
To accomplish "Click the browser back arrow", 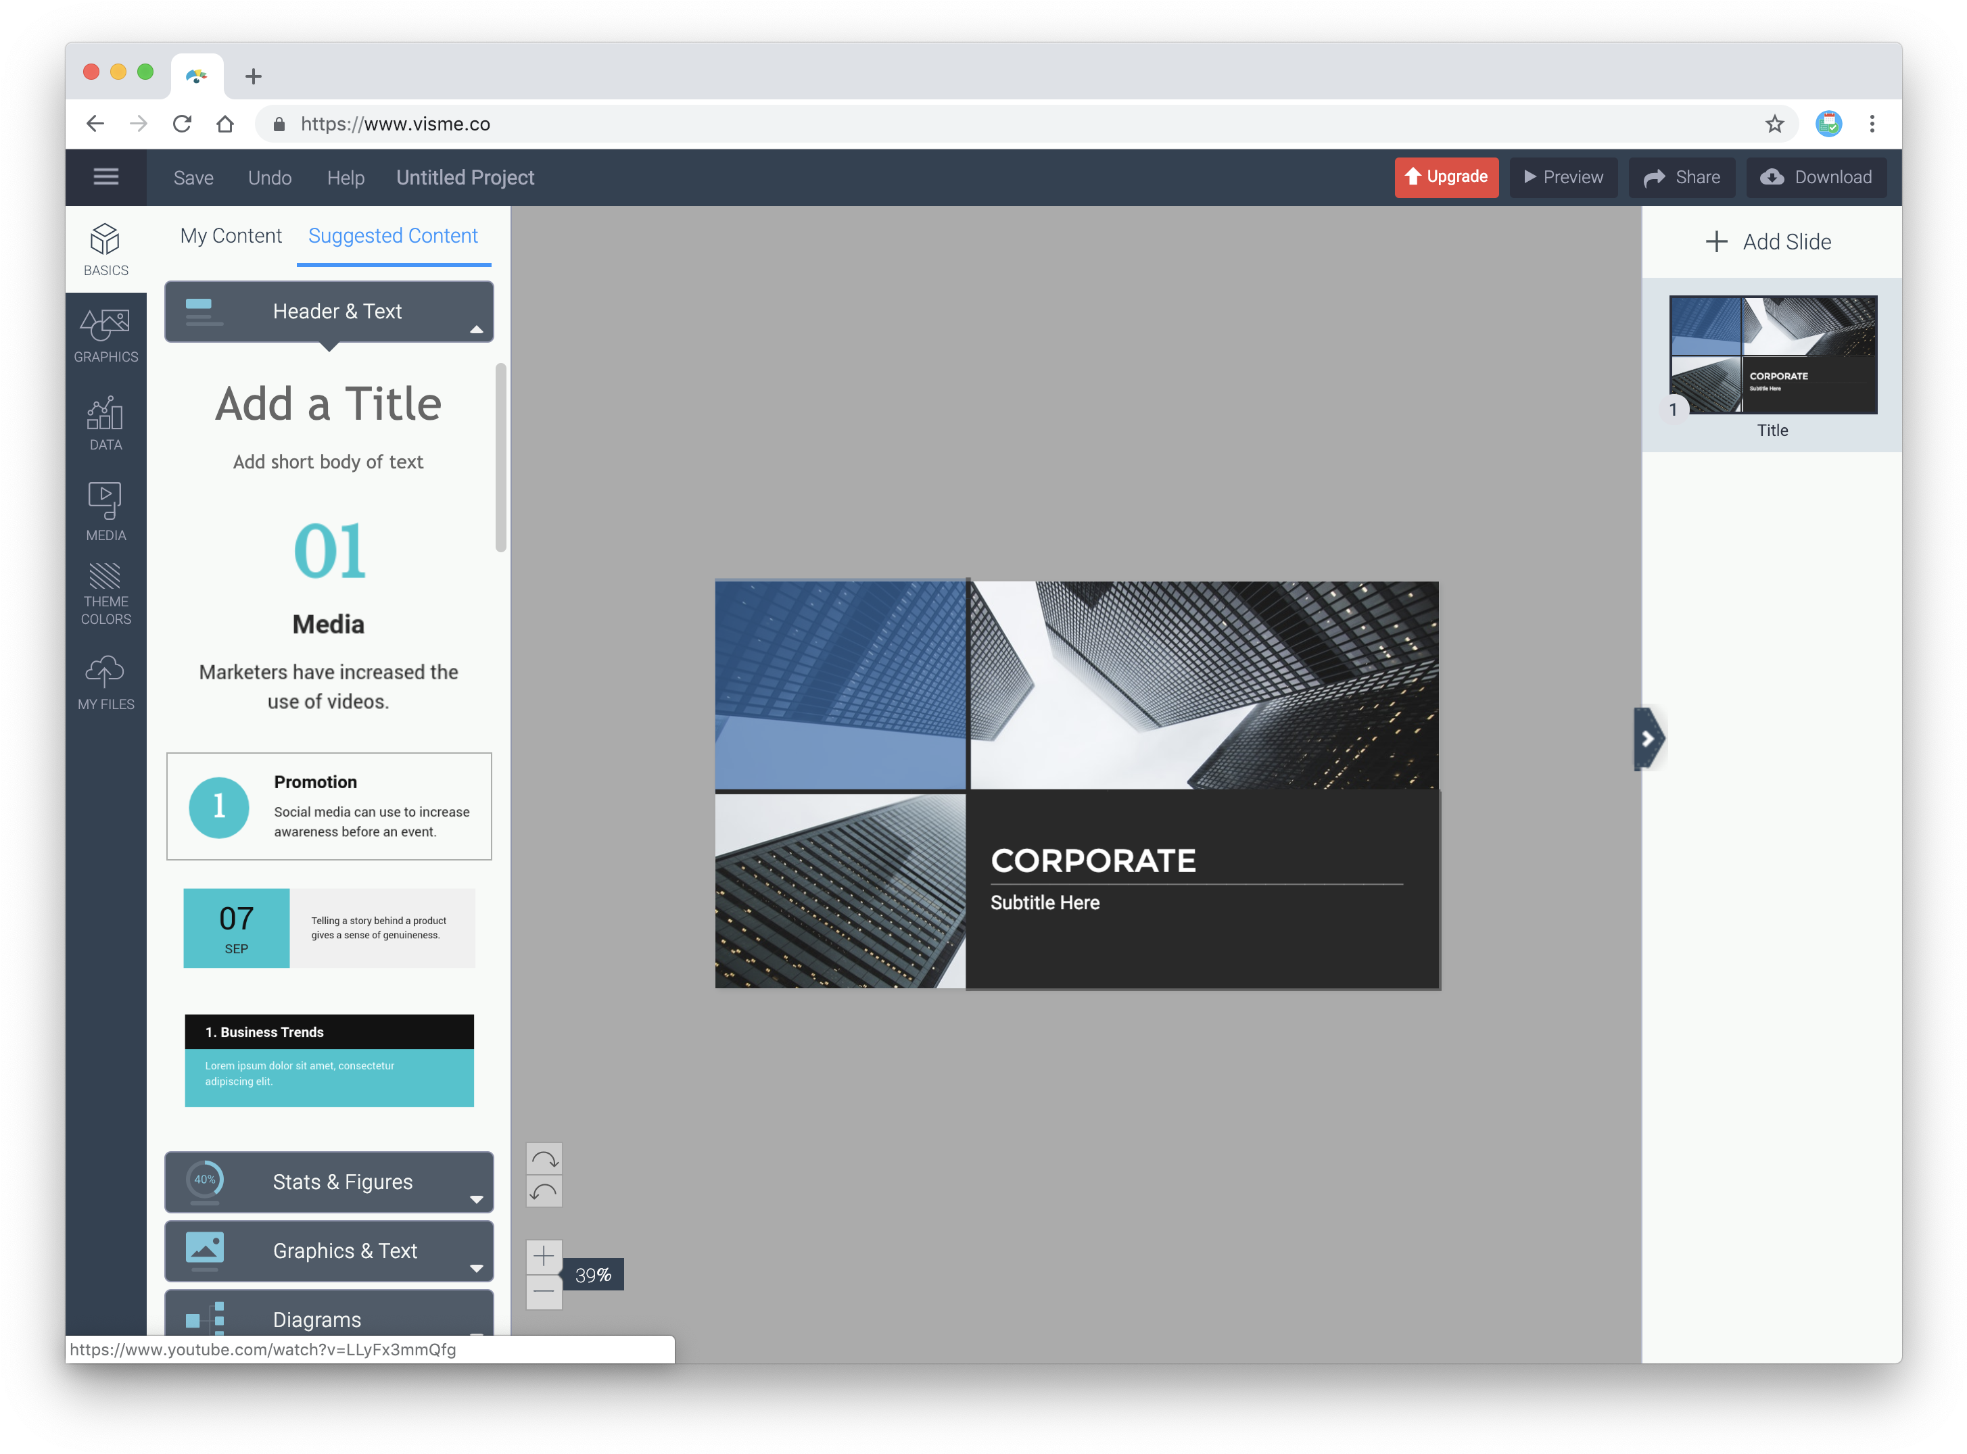I will coord(95,124).
